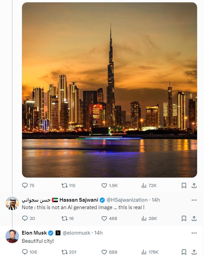The width and height of the screenshot is (213, 257).
Task: Open replies on the Dubai skyline post
Action: [28, 185]
